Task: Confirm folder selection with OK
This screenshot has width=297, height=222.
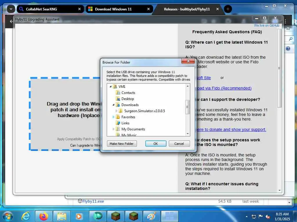Action: (156, 144)
